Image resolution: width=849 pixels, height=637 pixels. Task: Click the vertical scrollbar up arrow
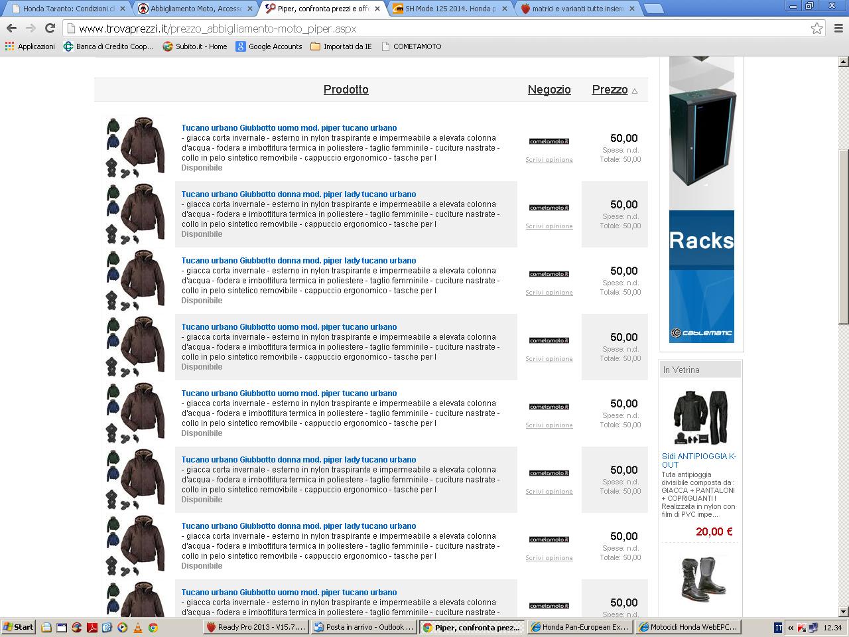(844, 62)
